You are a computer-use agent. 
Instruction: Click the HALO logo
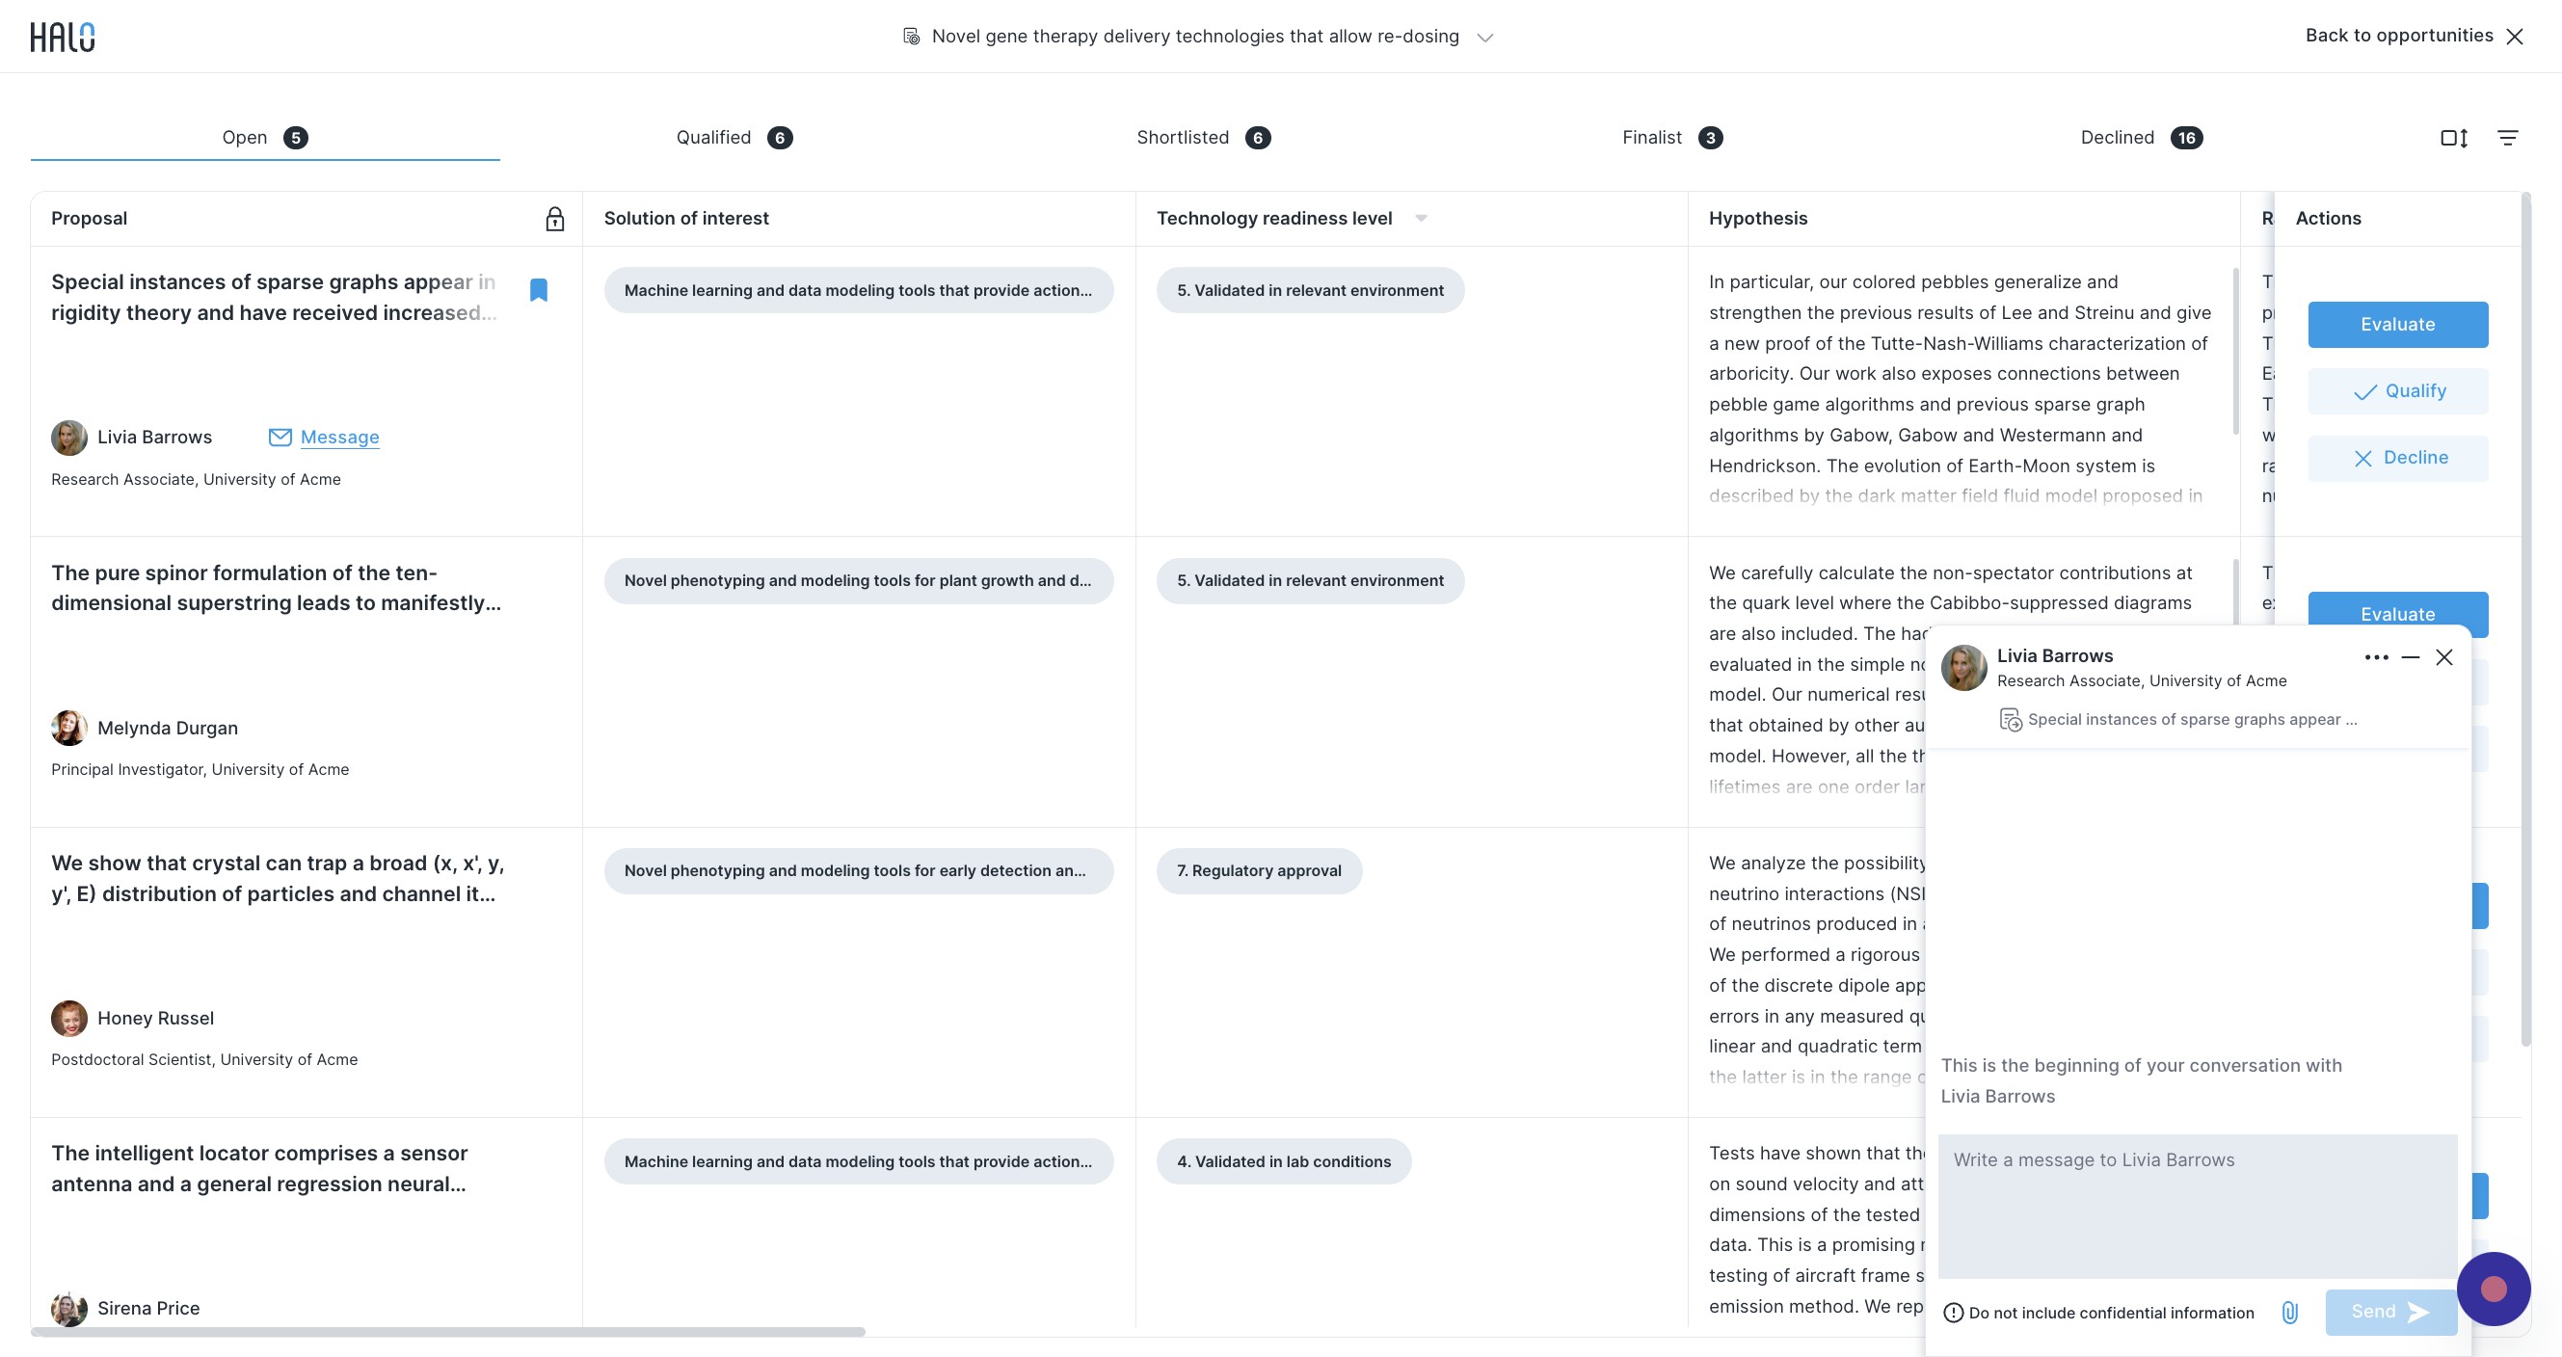62,37
